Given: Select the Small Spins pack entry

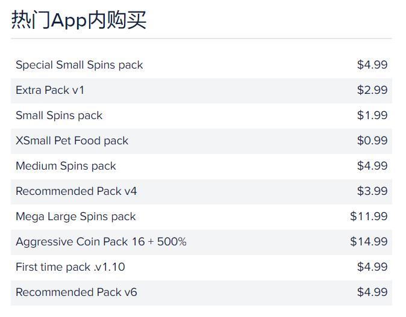Looking at the screenshot, I should 59,115.
